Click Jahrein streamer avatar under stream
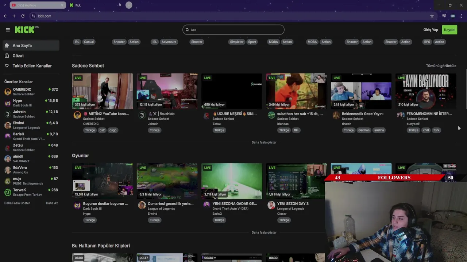This screenshot has height=262, width=467. click(142, 115)
